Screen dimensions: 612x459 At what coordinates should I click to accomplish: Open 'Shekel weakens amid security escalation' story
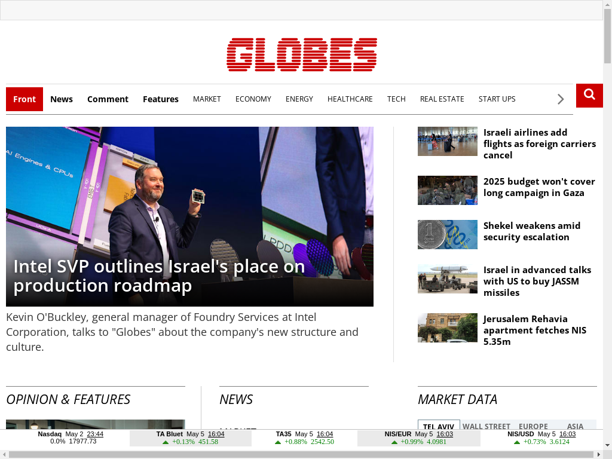point(531,231)
